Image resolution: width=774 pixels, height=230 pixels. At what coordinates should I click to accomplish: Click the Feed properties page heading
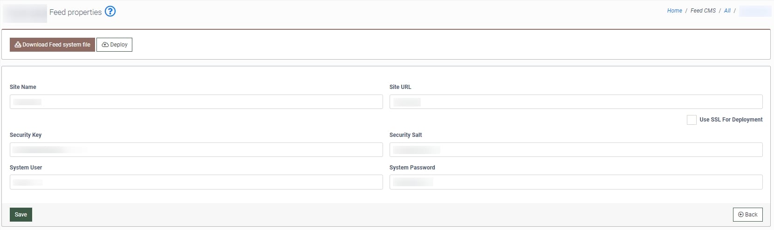(x=75, y=13)
